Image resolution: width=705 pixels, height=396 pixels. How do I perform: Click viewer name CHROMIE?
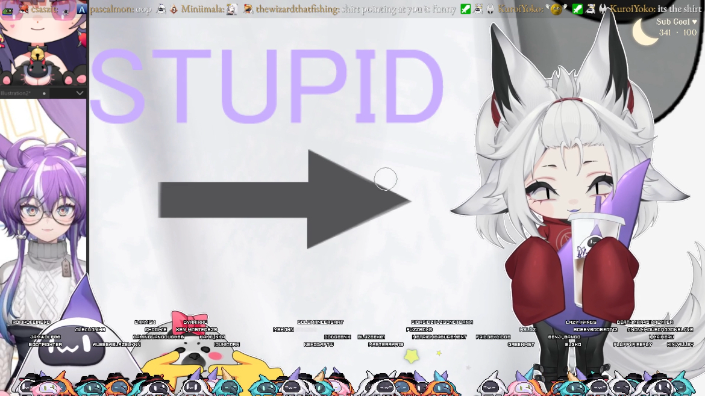pyautogui.click(x=155, y=330)
